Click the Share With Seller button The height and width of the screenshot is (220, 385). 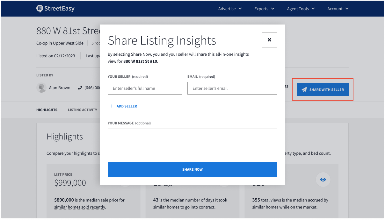[323, 89]
